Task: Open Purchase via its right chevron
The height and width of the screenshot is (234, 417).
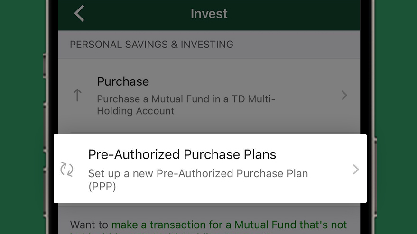Action: tap(344, 95)
